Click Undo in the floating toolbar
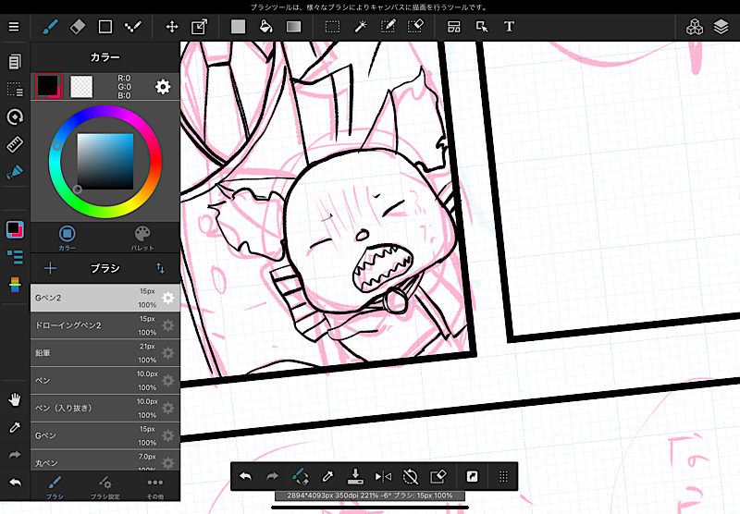The height and width of the screenshot is (514, 740). (245, 477)
